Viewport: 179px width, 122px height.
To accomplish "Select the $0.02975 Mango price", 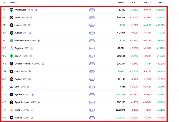I will pos(121,110).
